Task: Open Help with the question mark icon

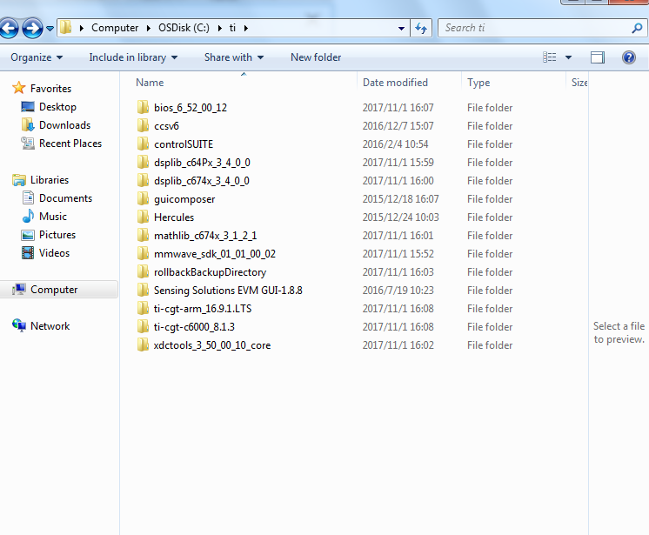Action: 629,57
